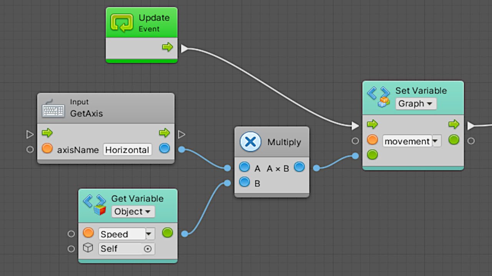Click the Multiply node X icon

251,142
